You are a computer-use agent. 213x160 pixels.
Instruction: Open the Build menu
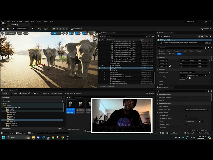[x=33, y=21]
